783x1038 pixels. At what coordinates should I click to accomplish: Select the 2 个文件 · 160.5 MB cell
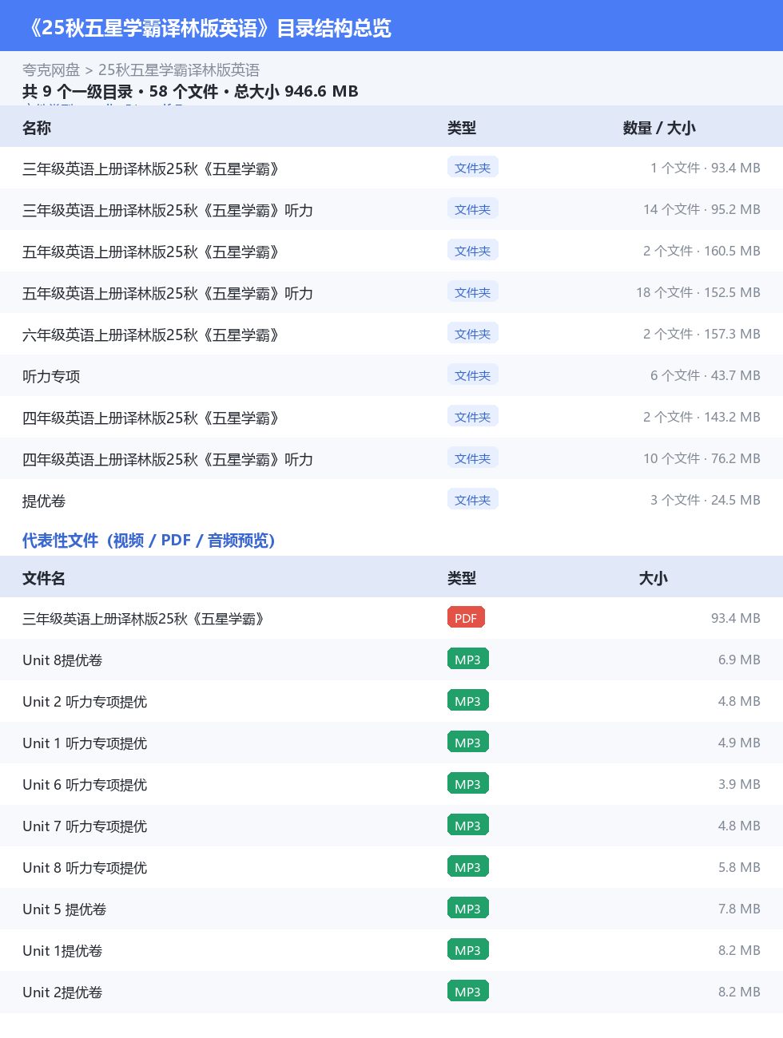702,251
